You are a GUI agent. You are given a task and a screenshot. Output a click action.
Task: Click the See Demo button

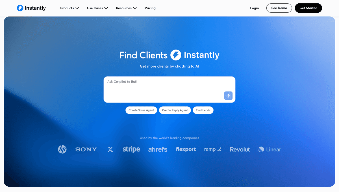click(x=279, y=8)
